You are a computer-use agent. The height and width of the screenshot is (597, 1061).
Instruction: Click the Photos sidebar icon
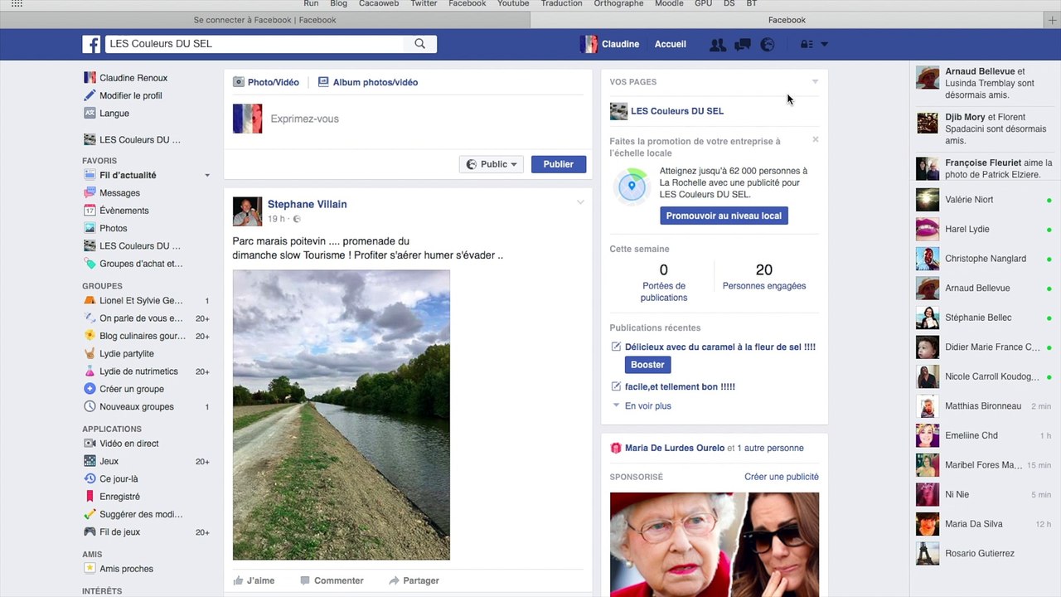coord(90,228)
